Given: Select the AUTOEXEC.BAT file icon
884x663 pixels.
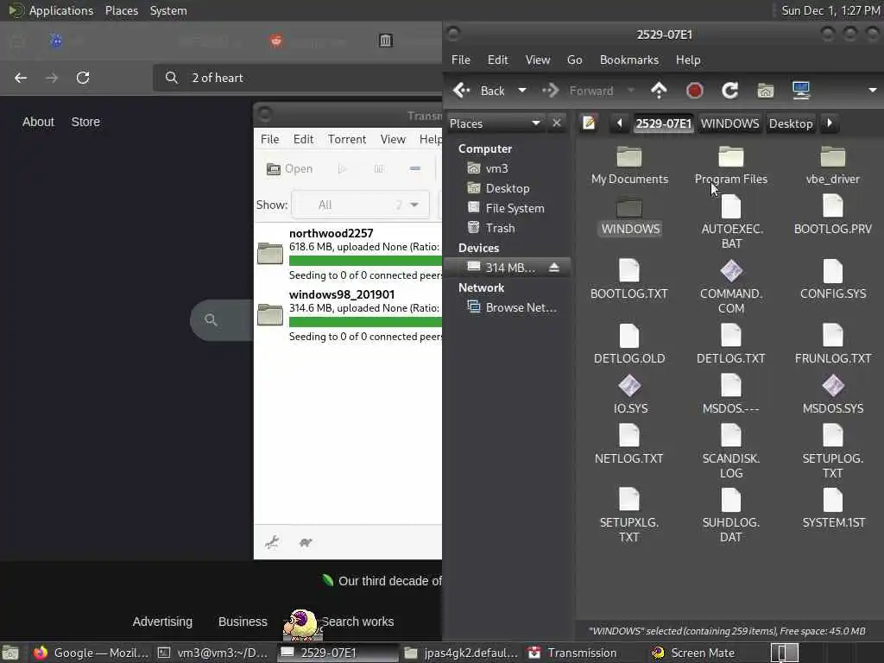Looking at the screenshot, I should pos(730,206).
